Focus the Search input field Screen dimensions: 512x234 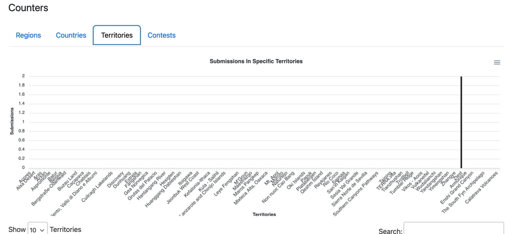[453, 229]
